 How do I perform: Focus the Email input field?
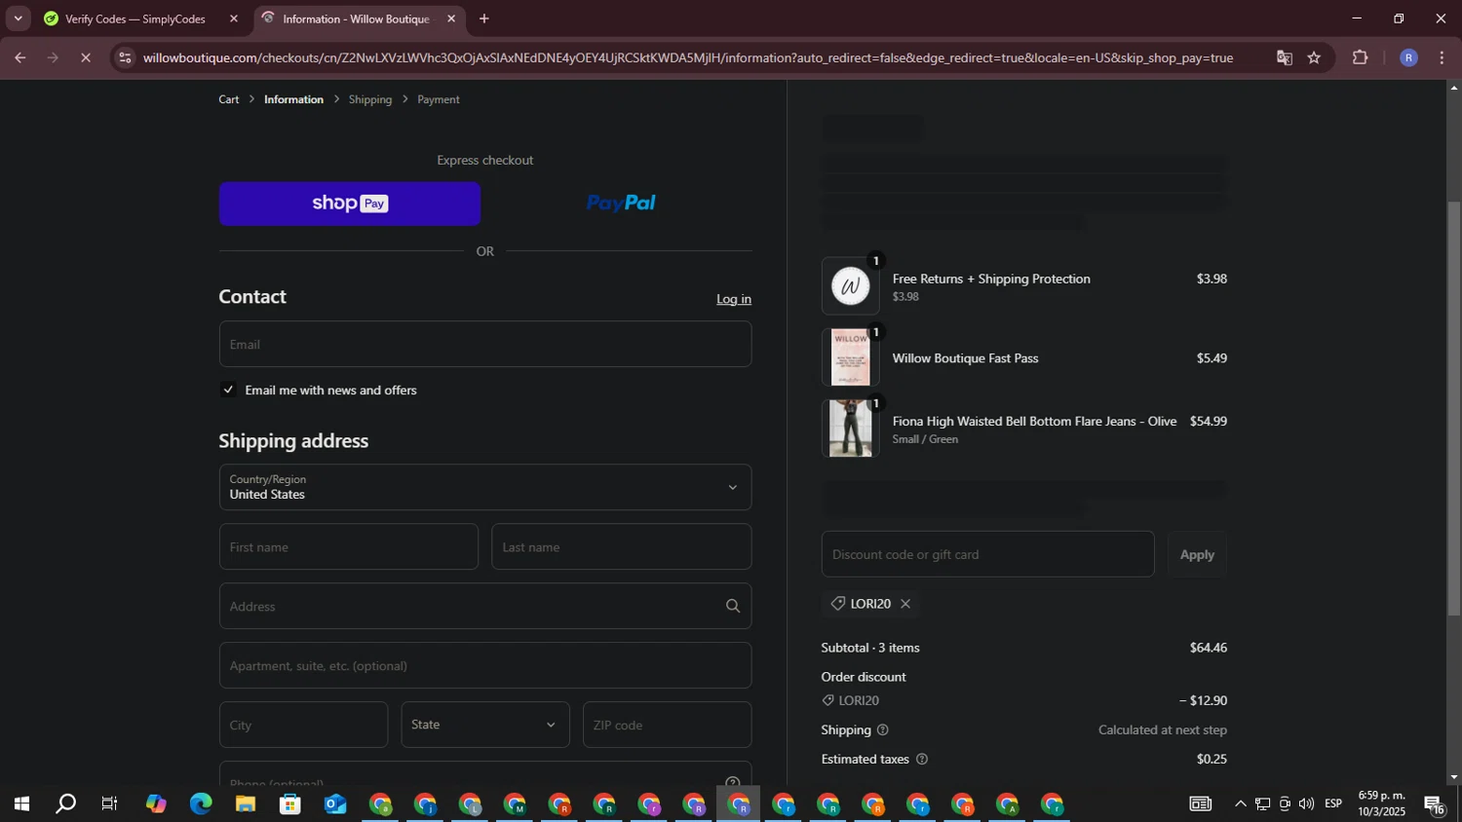(485, 344)
